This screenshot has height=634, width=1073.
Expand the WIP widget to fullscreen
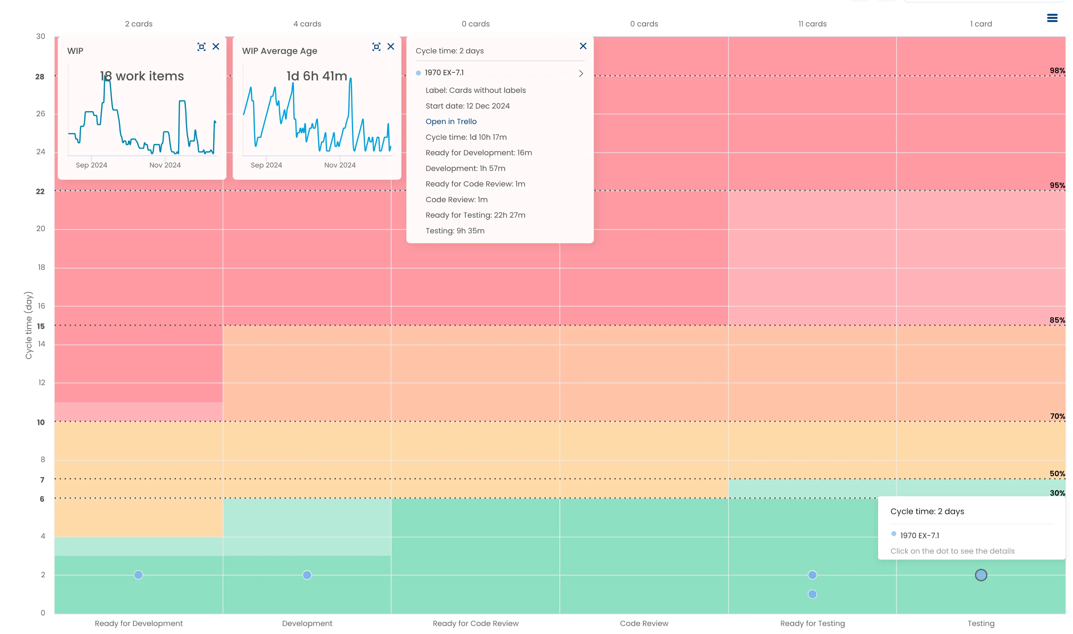click(x=201, y=46)
